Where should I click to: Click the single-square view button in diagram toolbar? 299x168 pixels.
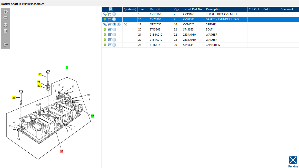tap(6, 31)
